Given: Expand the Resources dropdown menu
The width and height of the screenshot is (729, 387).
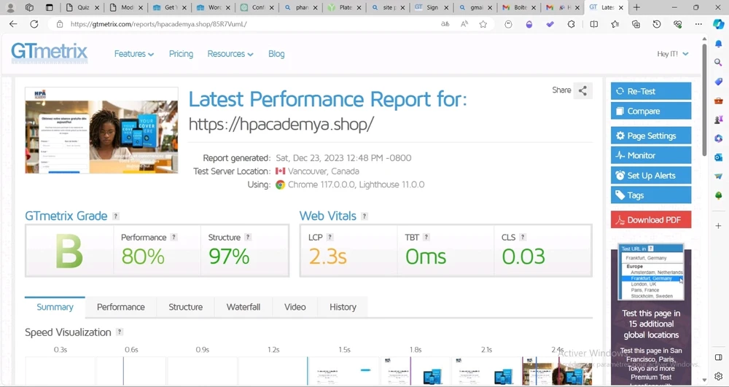Looking at the screenshot, I should pos(230,54).
